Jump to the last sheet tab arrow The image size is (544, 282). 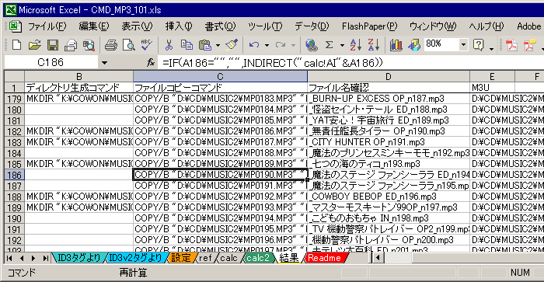pyautogui.click(x=45, y=258)
